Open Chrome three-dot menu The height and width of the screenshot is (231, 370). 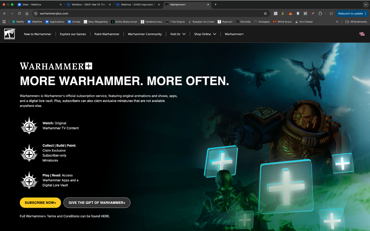coord(365,14)
